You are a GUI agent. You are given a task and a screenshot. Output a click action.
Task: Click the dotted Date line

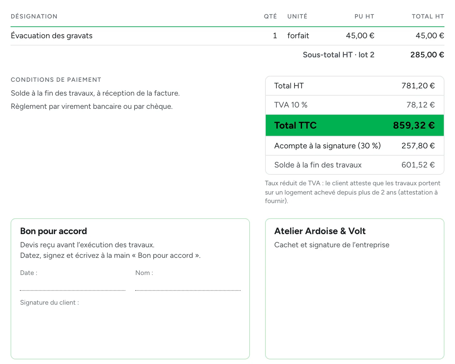(73, 290)
